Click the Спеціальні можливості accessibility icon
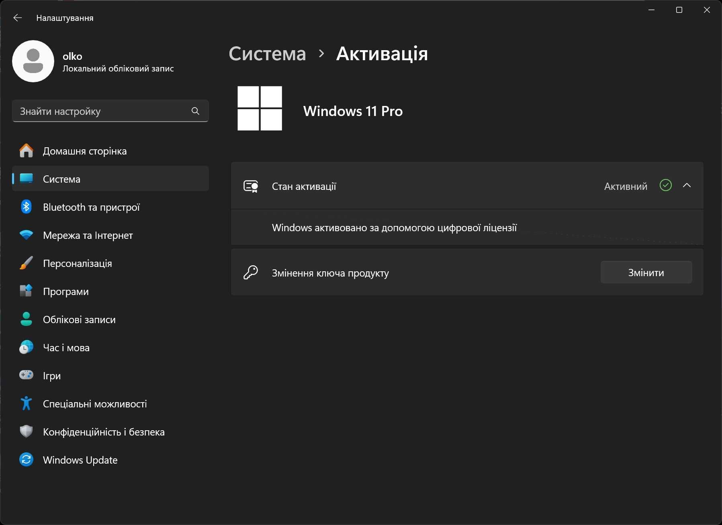The width and height of the screenshot is (722, 525). click(x=27, y=403)
